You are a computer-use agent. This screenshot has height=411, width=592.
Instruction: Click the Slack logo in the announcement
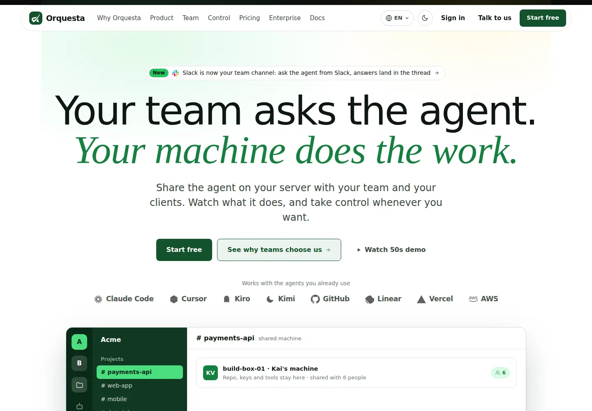pyautogui.click(x=176, y=73)
